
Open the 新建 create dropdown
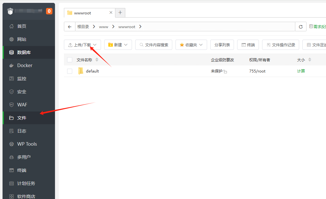pyautogui.click(x=118, y=45)
